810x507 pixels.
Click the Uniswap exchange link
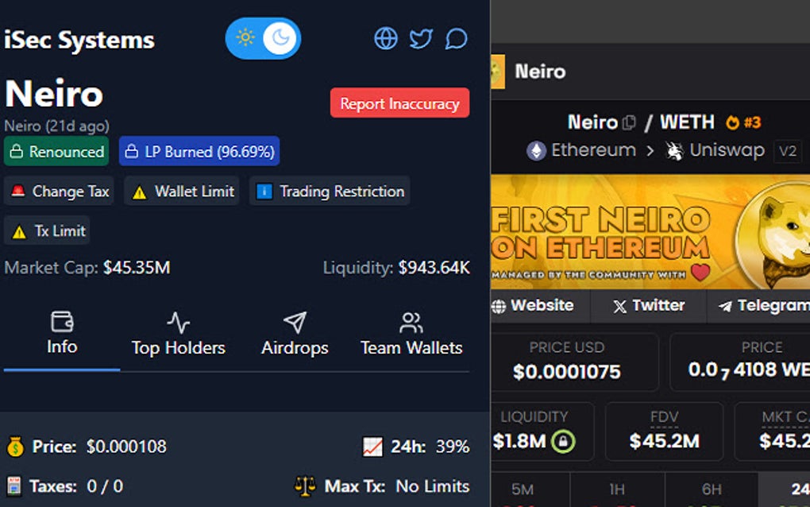point(715,150)
